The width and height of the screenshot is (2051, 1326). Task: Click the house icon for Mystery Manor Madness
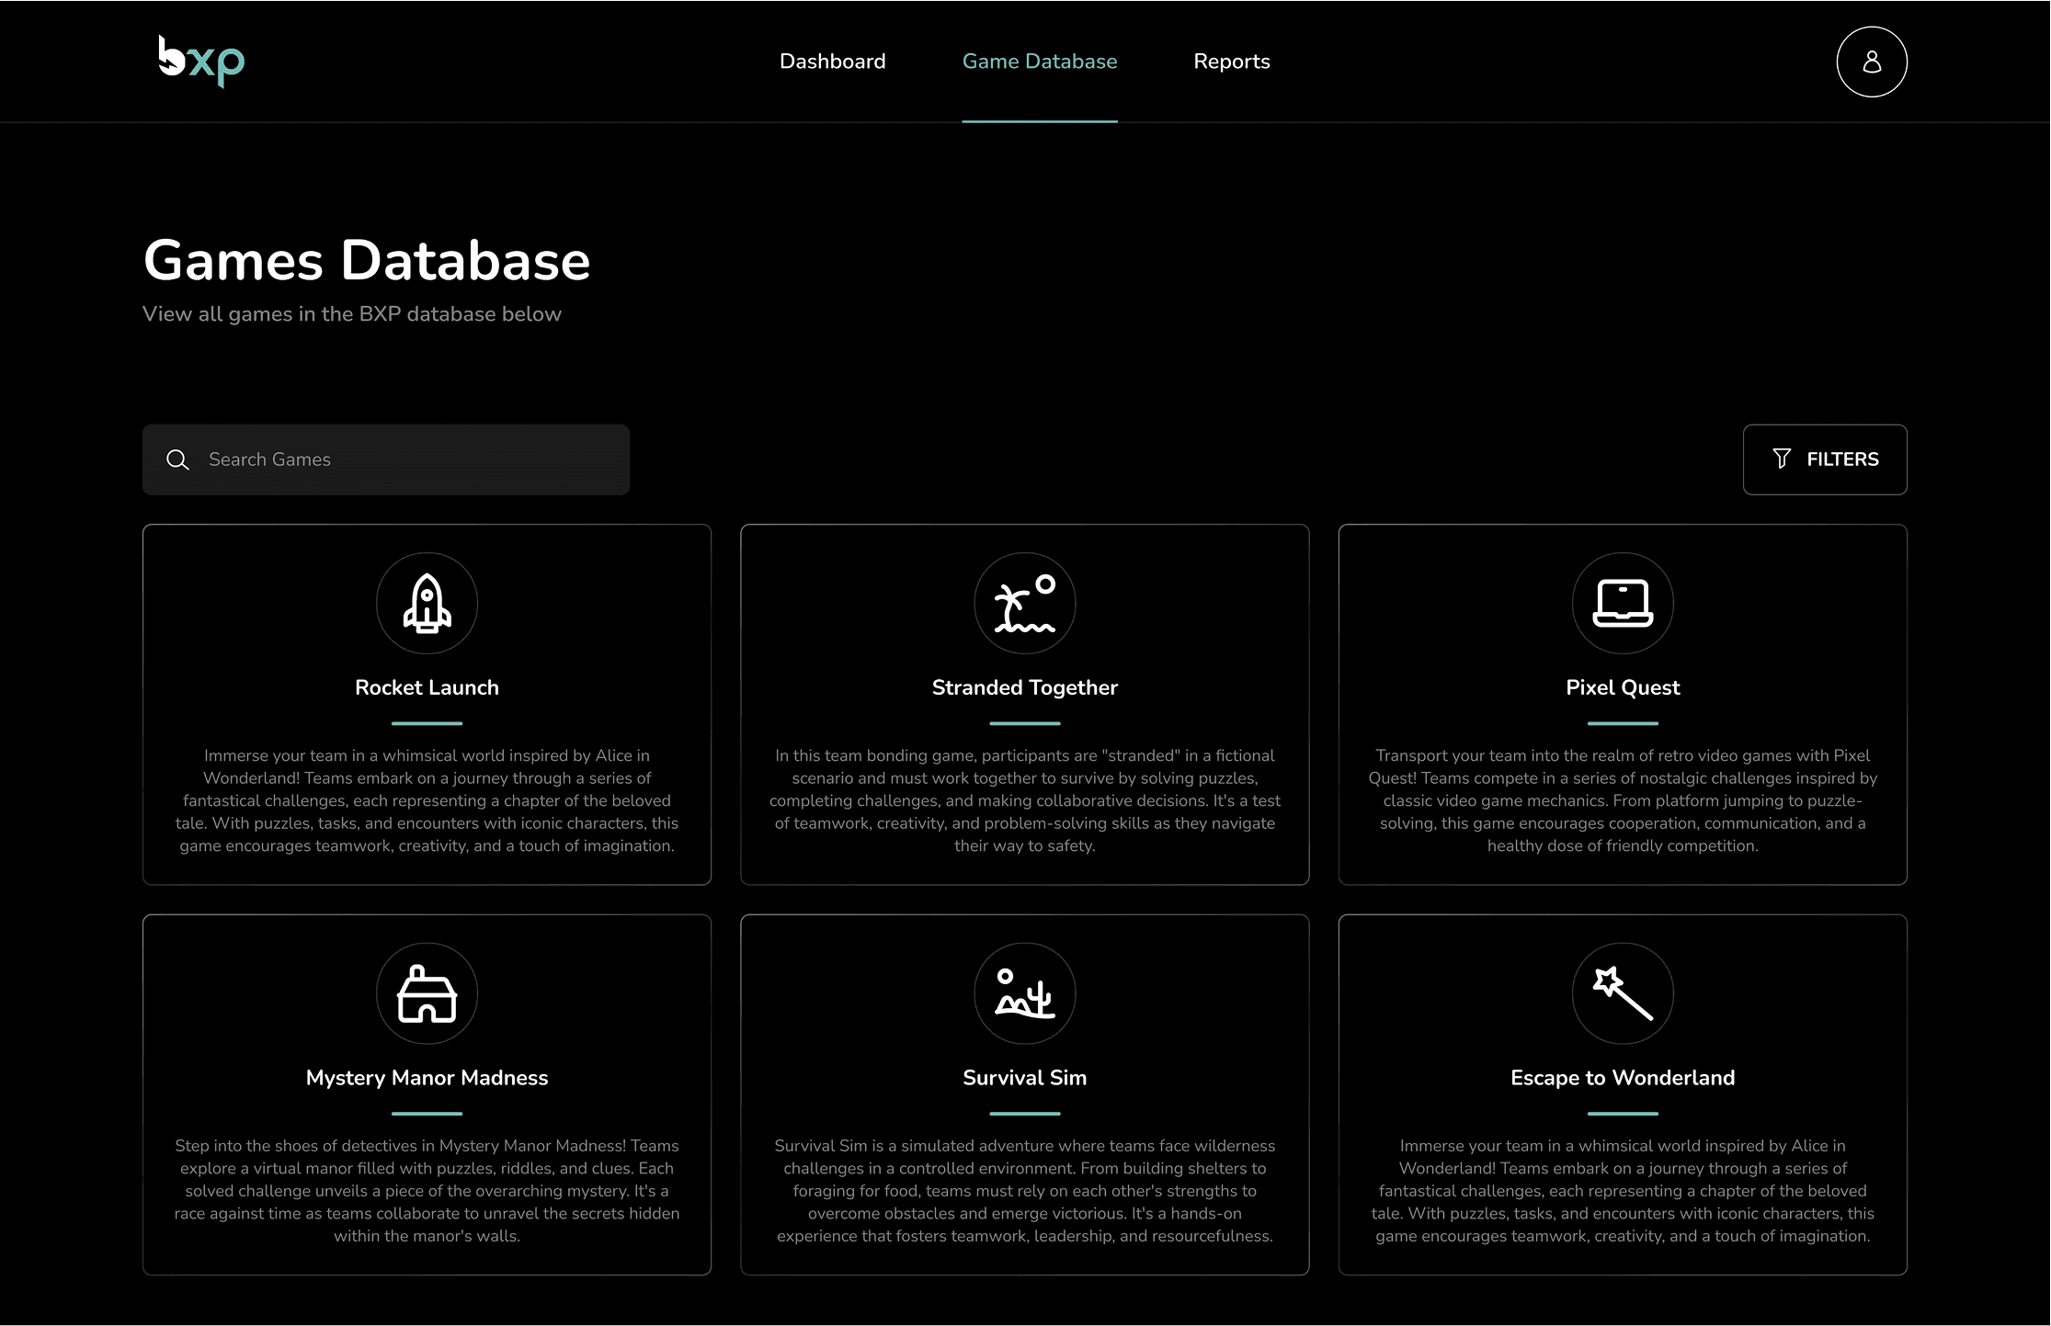pos(427,993)
